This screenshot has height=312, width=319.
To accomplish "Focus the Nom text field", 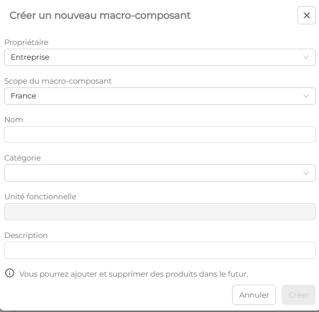I will tap(159, 135).
